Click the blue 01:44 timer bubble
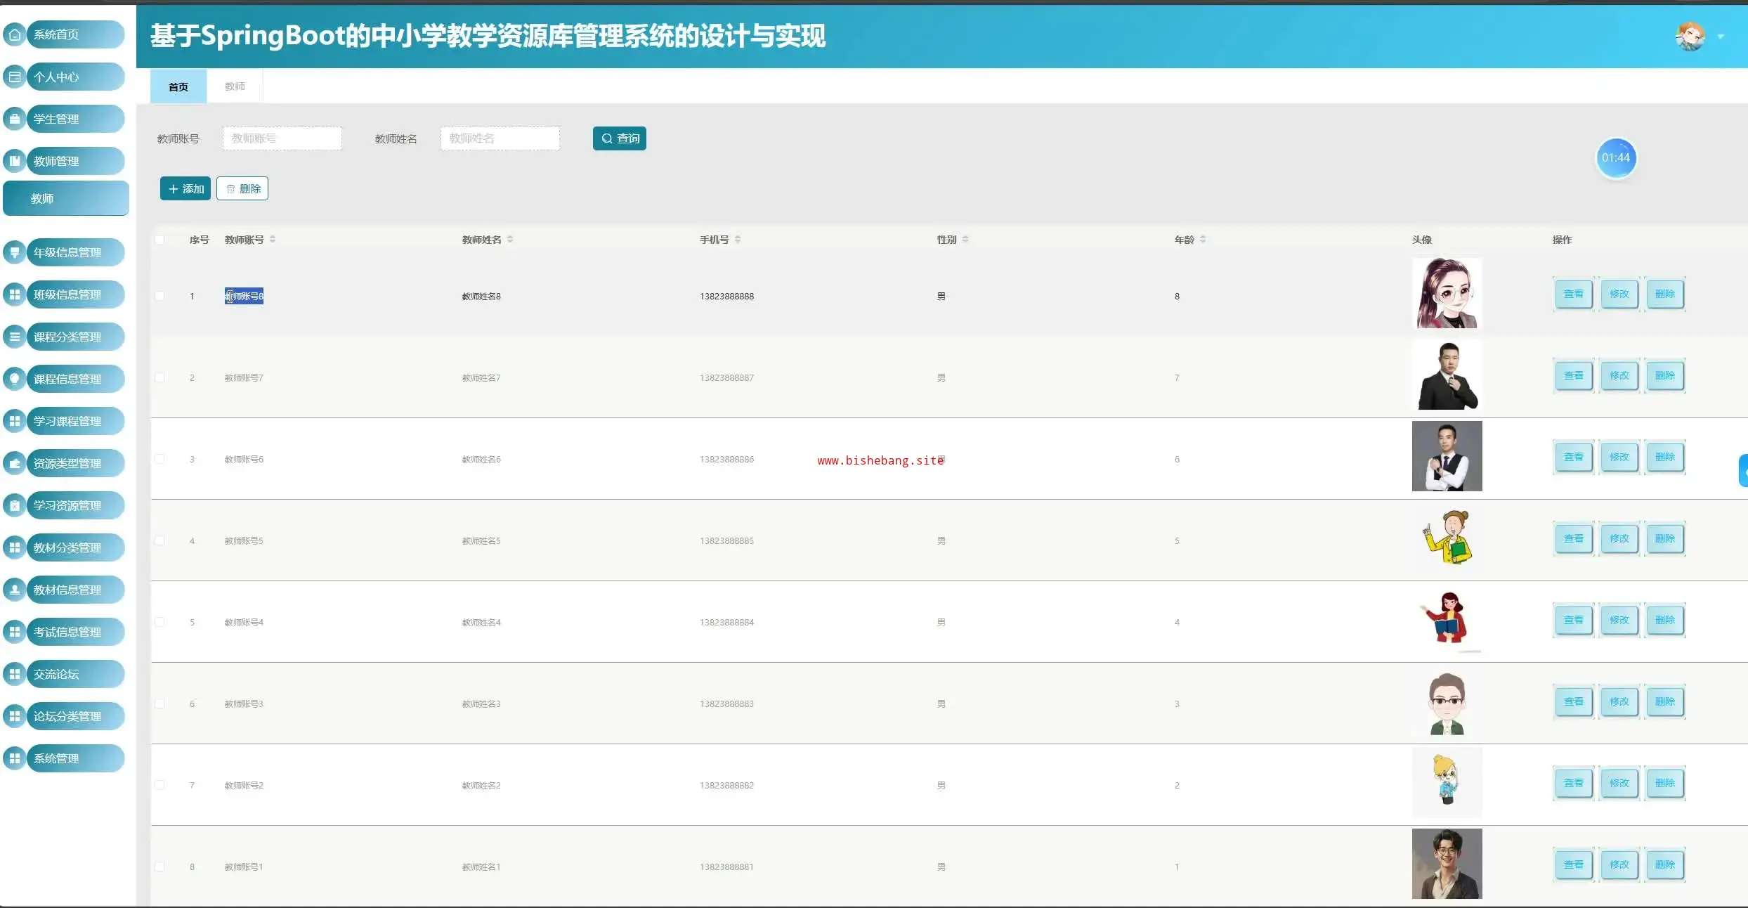Screen dimensions: 1748x908 coord(1615,158)
